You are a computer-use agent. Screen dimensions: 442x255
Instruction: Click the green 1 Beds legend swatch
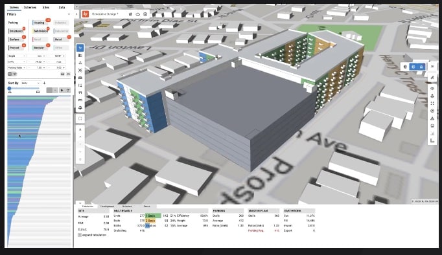[x=153, y=216]
